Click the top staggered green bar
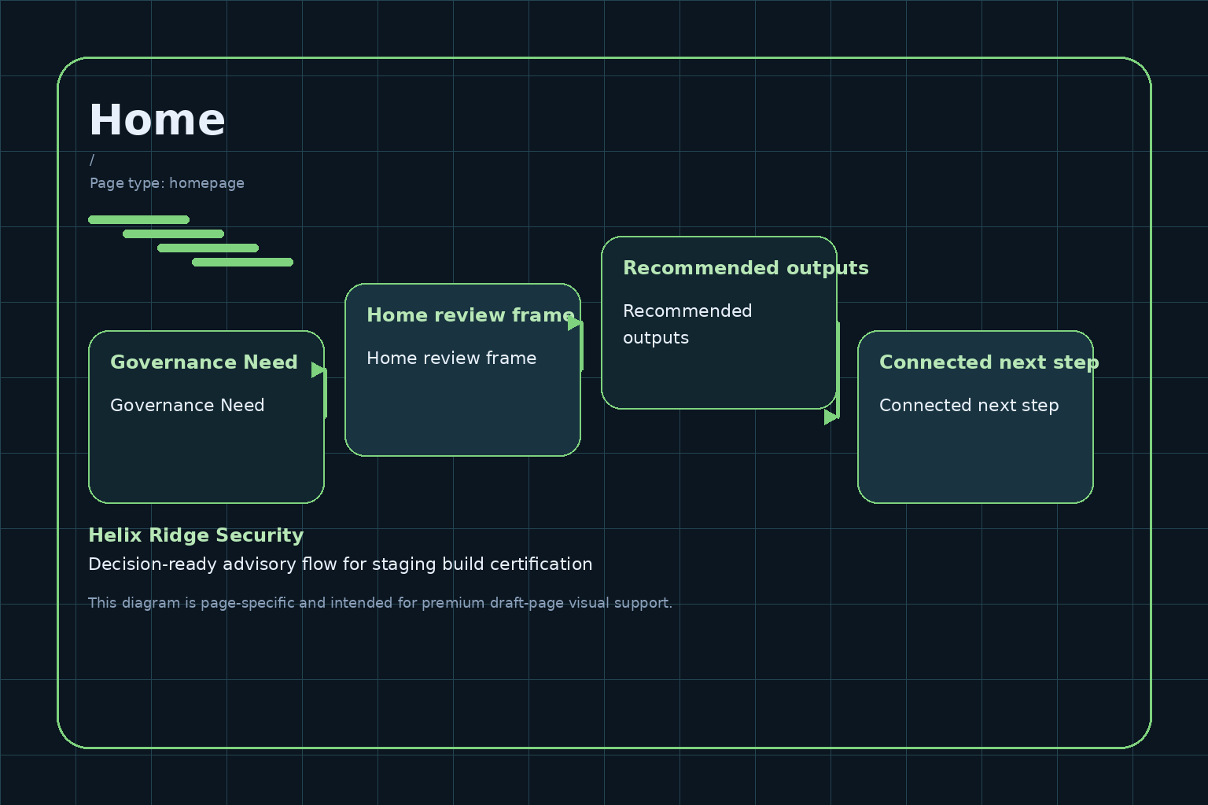The image size is (1208, 805). point(139,219)
